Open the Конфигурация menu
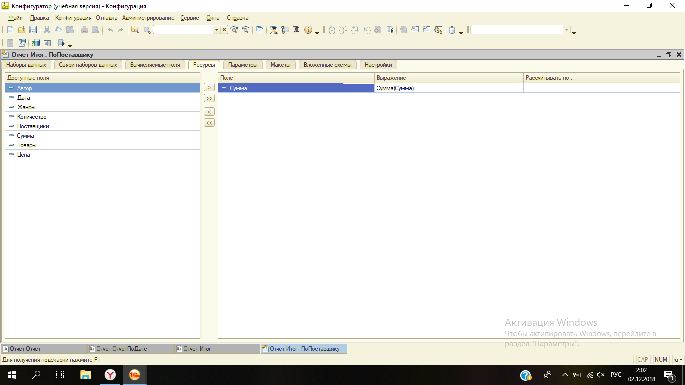The height and width of the screenshot is (385, 685). pos(73,18)
